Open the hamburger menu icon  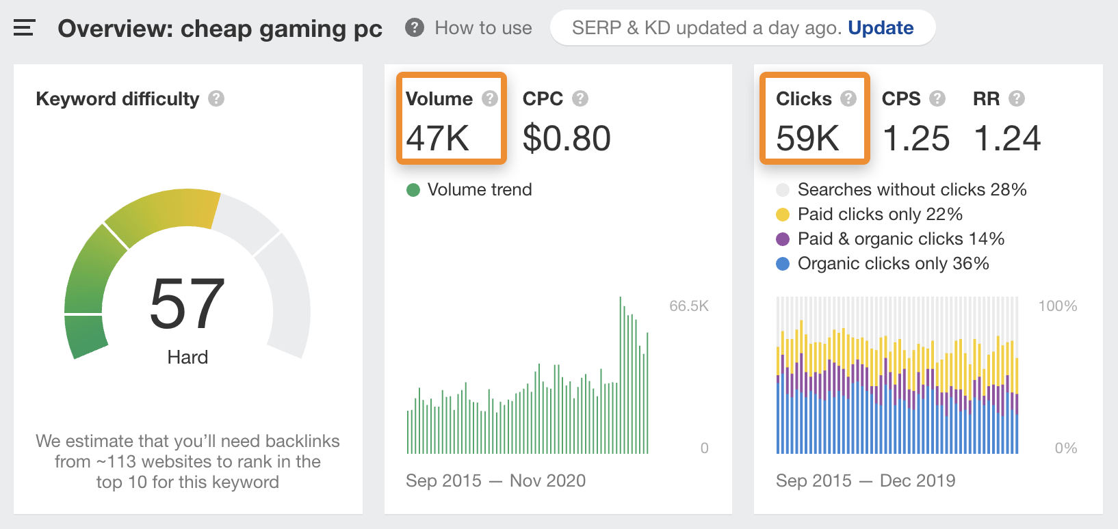[x=24, y=28]
